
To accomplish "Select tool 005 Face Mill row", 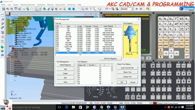I will pyautogui.click(x=86, y=37).
